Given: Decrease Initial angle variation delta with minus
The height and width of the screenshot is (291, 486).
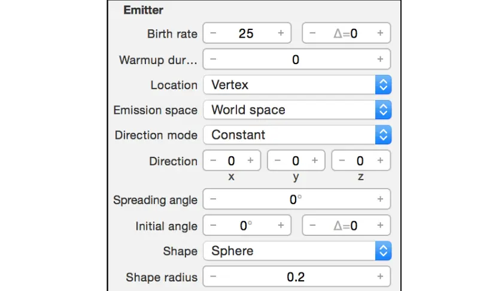Looking at the screenshot, I should [x=312, y=226].
